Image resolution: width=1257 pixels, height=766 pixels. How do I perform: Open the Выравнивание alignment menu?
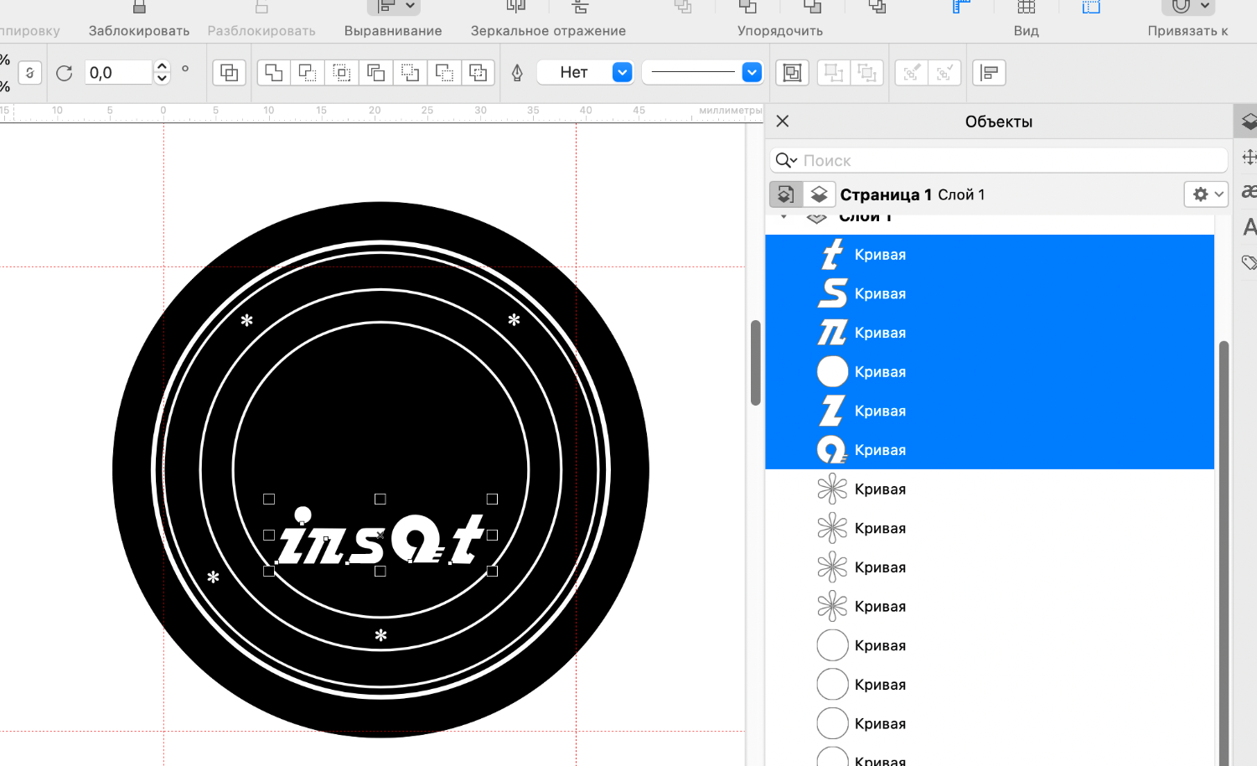393,8
